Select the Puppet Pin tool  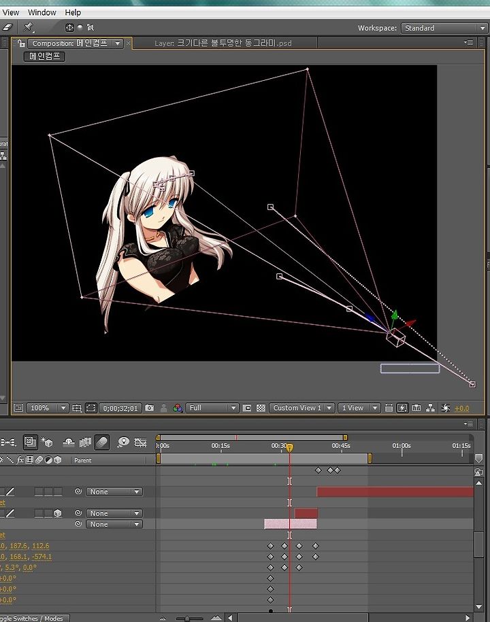click(28, 27)
